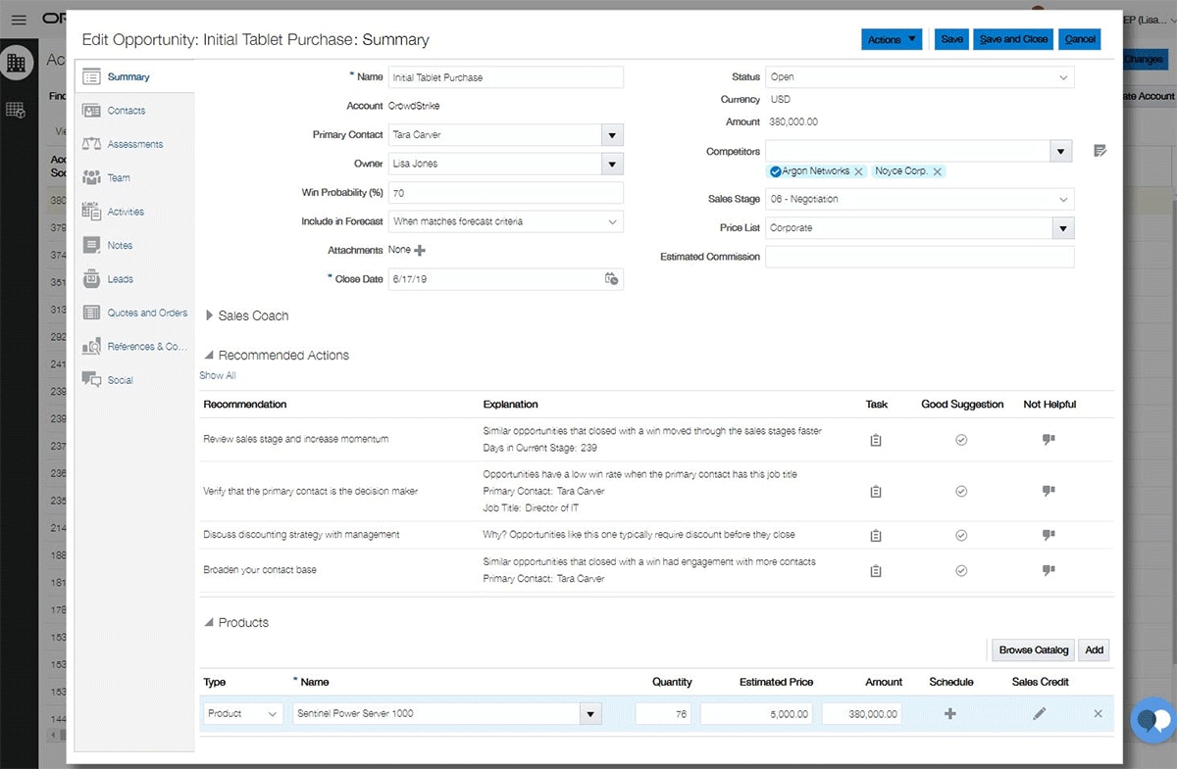Click the edit icon beside the Competitors field
The image size is (1177, 769).
pos(1100,151)
